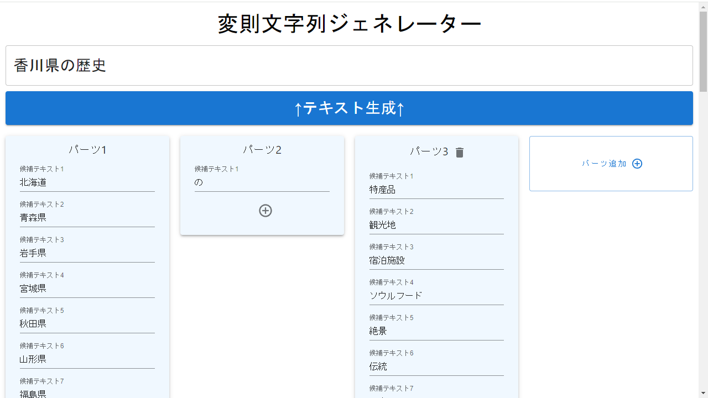
Task: Select the 青森県 text field
Action: 87,218
